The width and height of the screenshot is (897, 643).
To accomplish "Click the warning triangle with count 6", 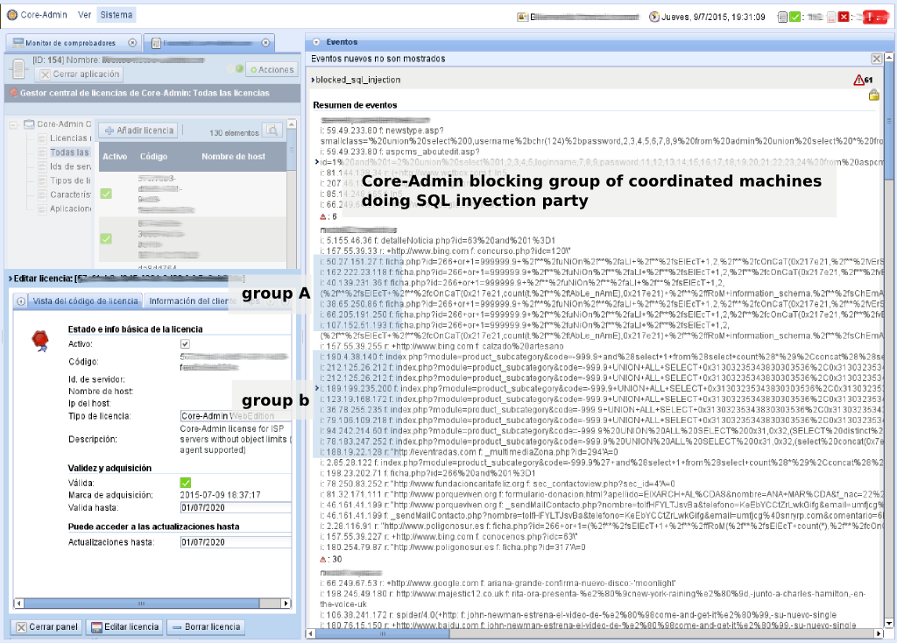I will point(323,216).
